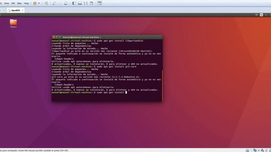
Task: Click the Revert to snapshot icon
Action: [60, 3]
